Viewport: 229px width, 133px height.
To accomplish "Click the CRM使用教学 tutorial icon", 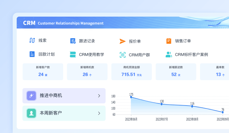I will point(73,55).
